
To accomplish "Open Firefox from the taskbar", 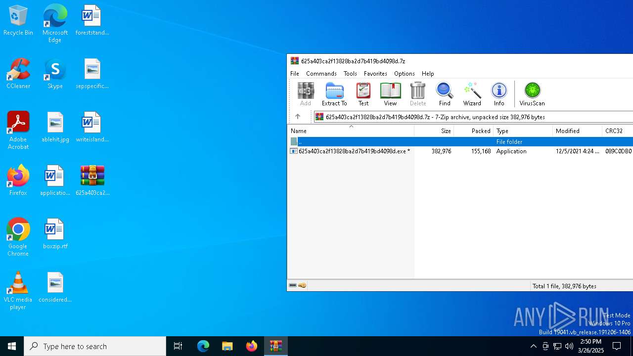I will [252, 346].
